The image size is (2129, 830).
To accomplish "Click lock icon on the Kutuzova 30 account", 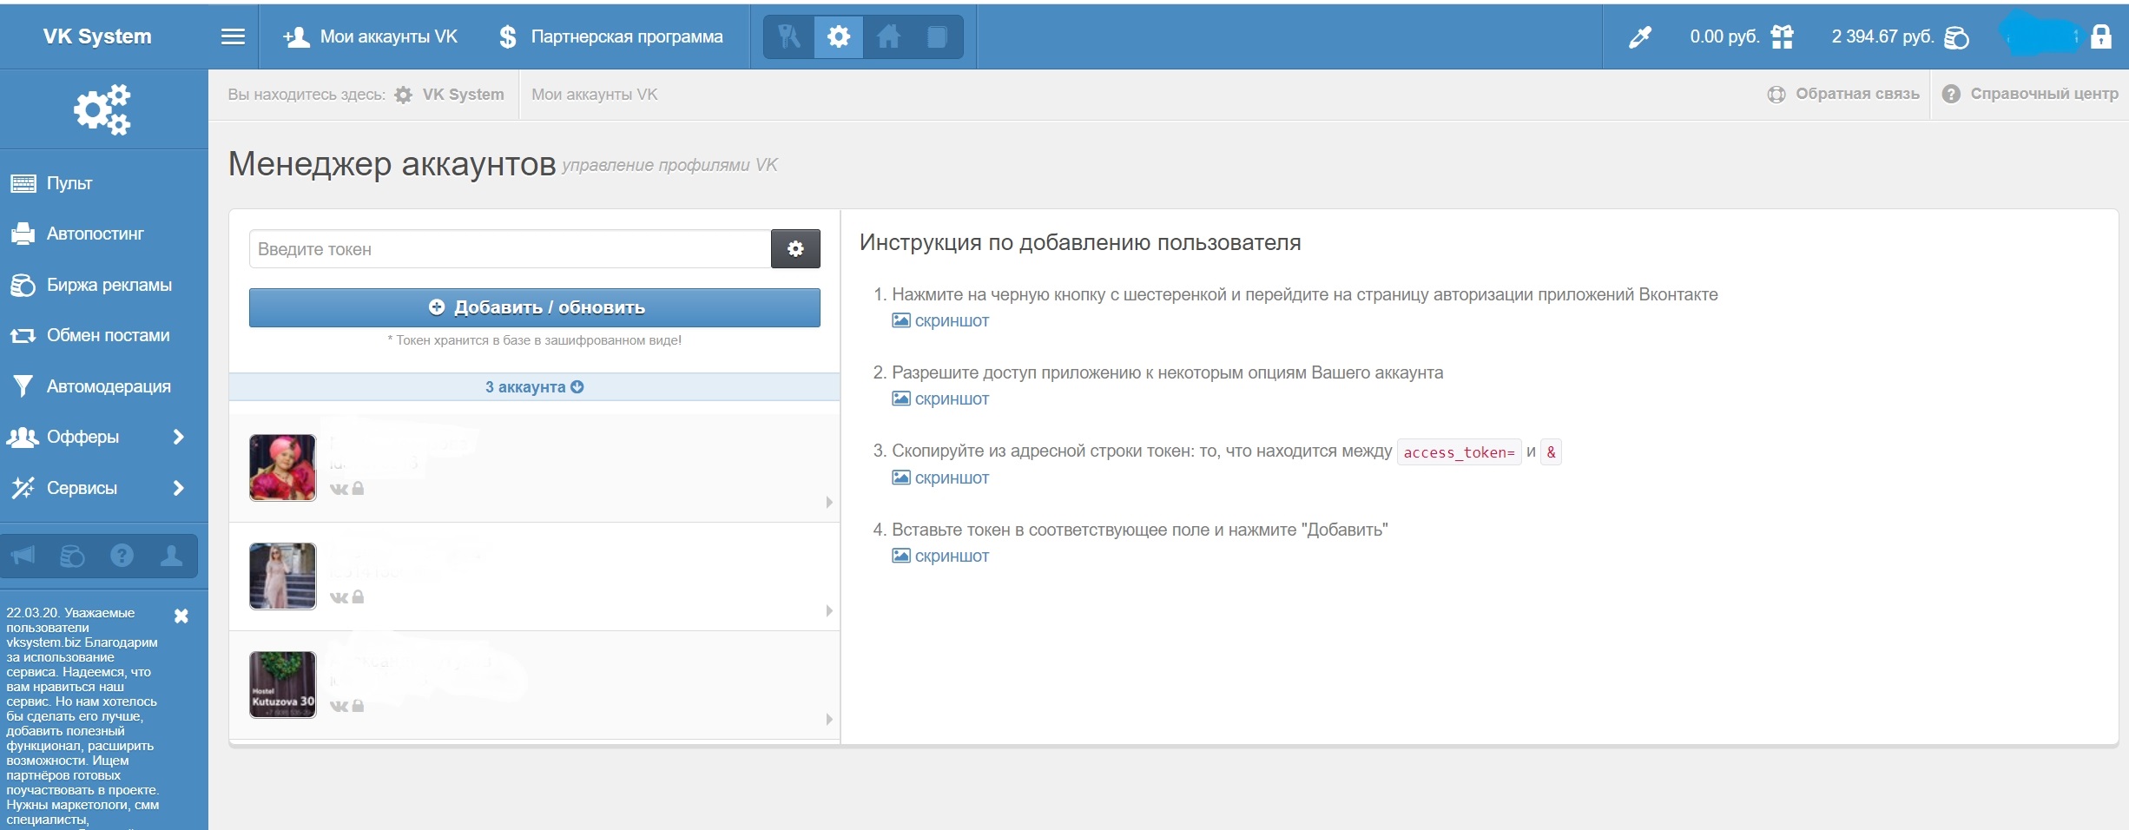I will click(358, 705).
